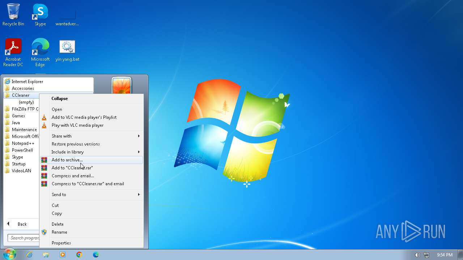Launch Google Chrome from the taskbar
463x260 pixels.
(79, 255)
